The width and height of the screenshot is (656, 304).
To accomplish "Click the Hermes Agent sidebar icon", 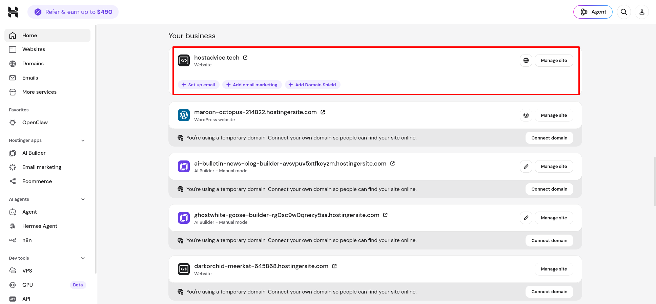I will (13, 226).
